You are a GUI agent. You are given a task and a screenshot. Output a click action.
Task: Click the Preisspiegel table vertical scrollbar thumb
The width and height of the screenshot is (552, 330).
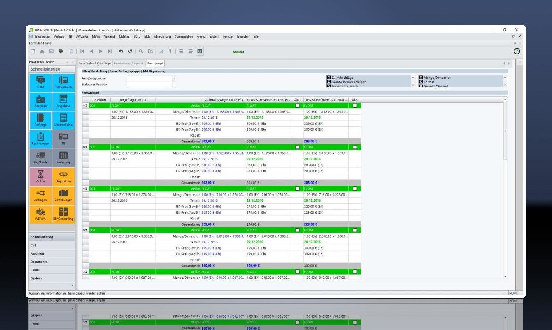[x=505, y=131]
